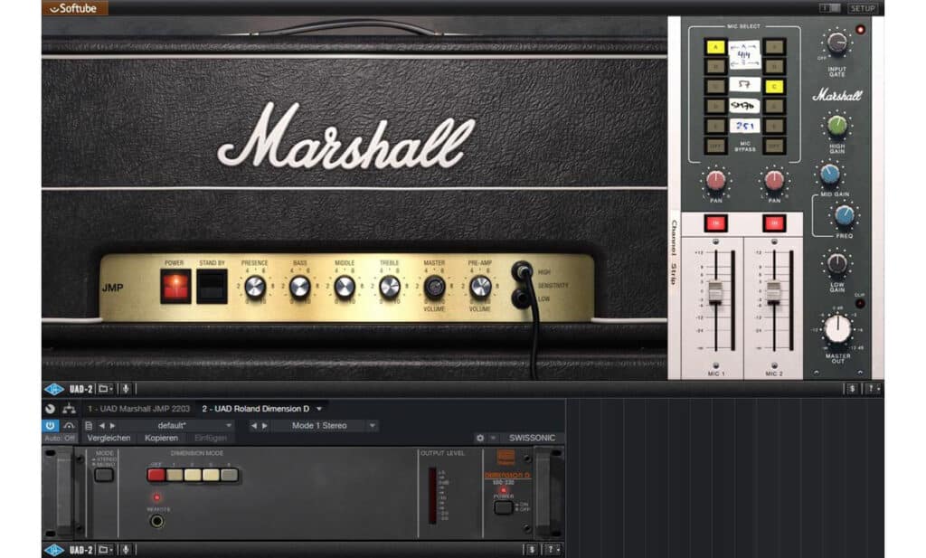This screenshot has height=558, width=926.
Task: Click the Mic 1 PAN knob
Action: [x=716, y=181]
